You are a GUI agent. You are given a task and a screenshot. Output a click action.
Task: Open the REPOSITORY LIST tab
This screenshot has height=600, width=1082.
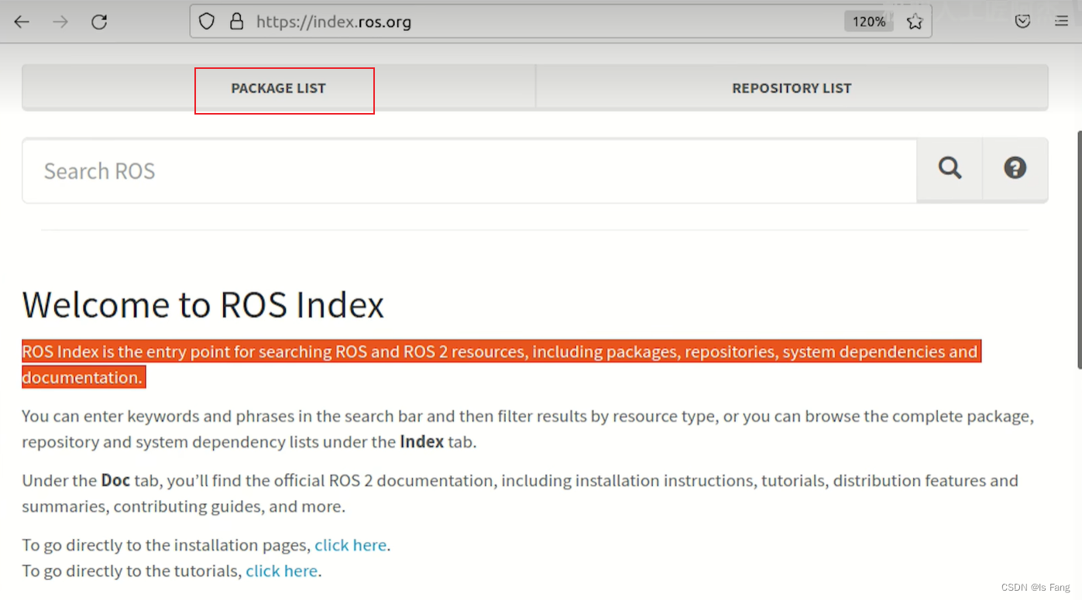click(x=792, y=88)
